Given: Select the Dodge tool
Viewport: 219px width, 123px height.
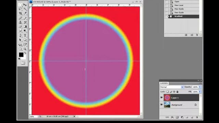Looking at the screenshot, I should coord(25,31).
